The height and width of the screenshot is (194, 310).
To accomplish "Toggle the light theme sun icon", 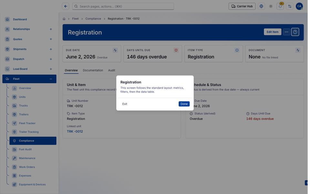I will pyautogui.click(x=271, y=6).
